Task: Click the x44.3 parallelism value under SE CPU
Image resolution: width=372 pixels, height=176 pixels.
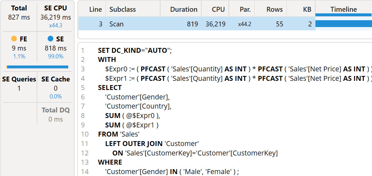Action: [56, 25]
